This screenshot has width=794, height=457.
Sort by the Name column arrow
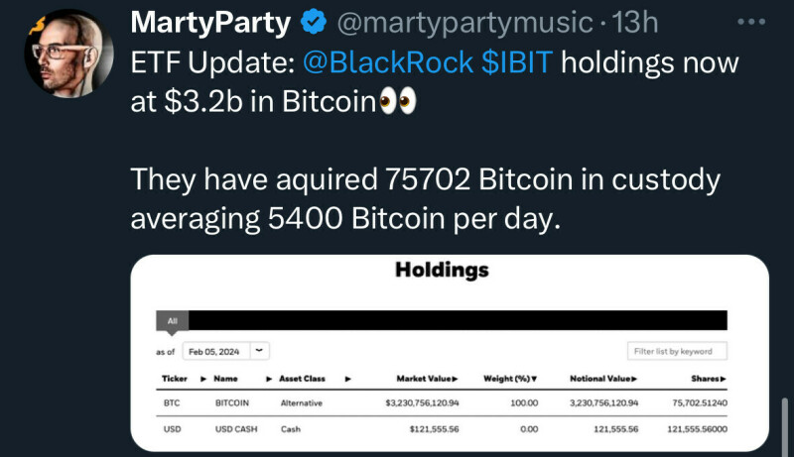click(x=269, y=379)
